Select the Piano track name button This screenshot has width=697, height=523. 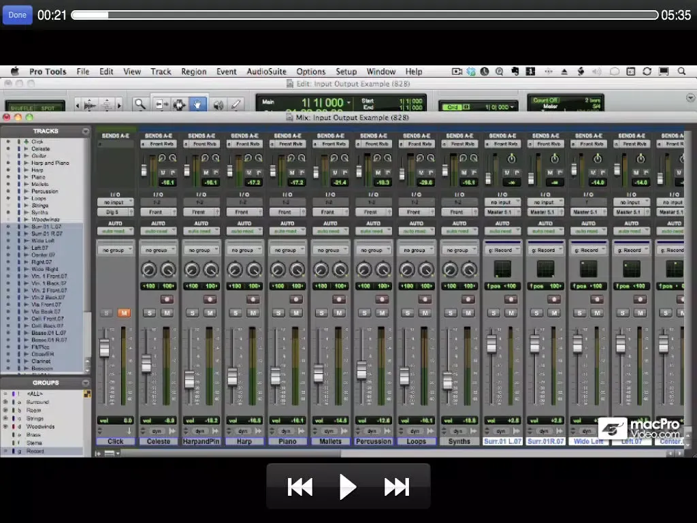[287, 441]
